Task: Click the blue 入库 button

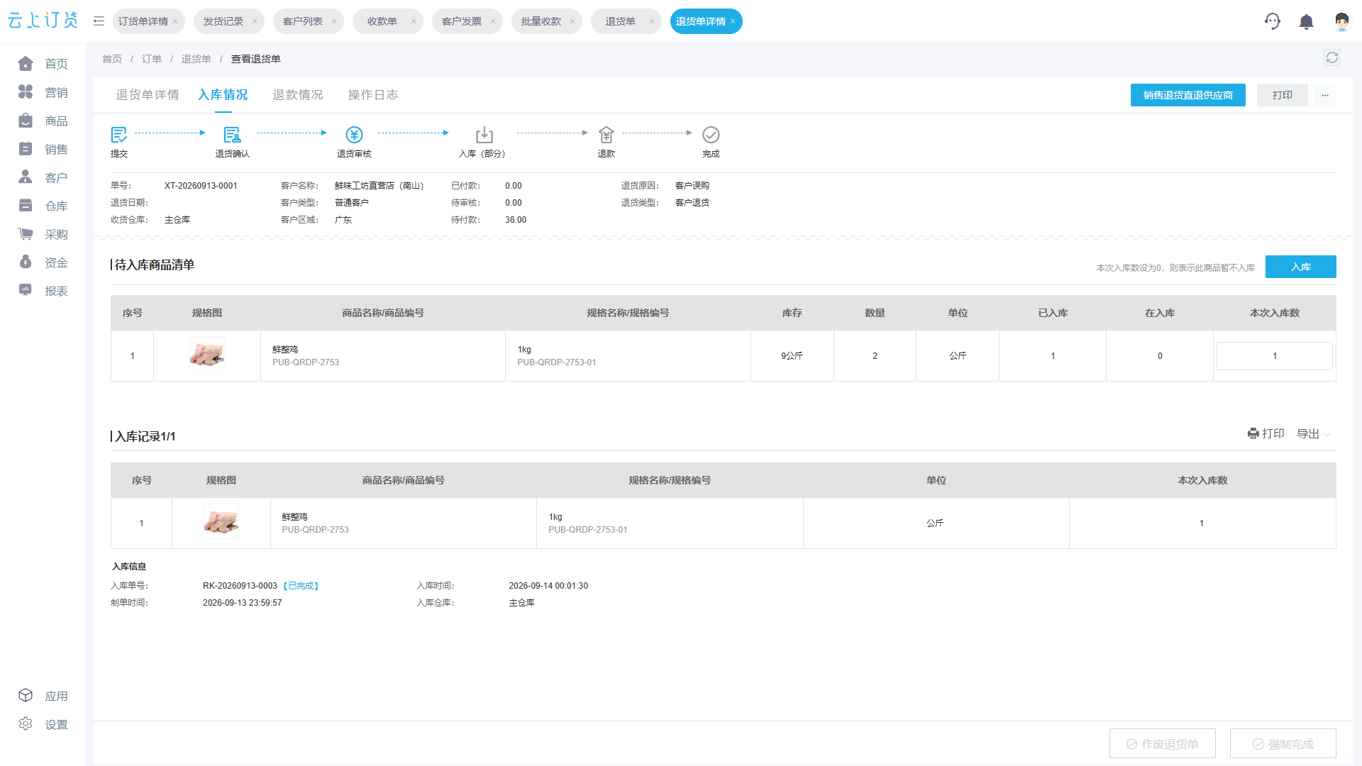Action: pyautogui.click(x=1300, y=267)
